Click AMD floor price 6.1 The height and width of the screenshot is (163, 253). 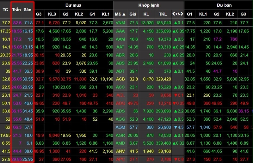pos(29,143)
